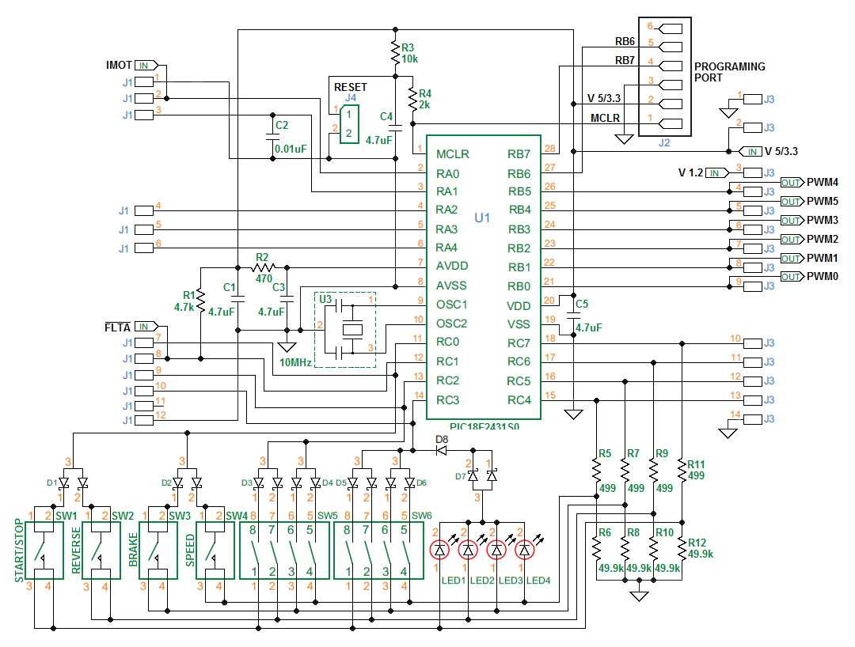
Task: Select the PWM0 OUT port tag
Action: pos(791,277)
